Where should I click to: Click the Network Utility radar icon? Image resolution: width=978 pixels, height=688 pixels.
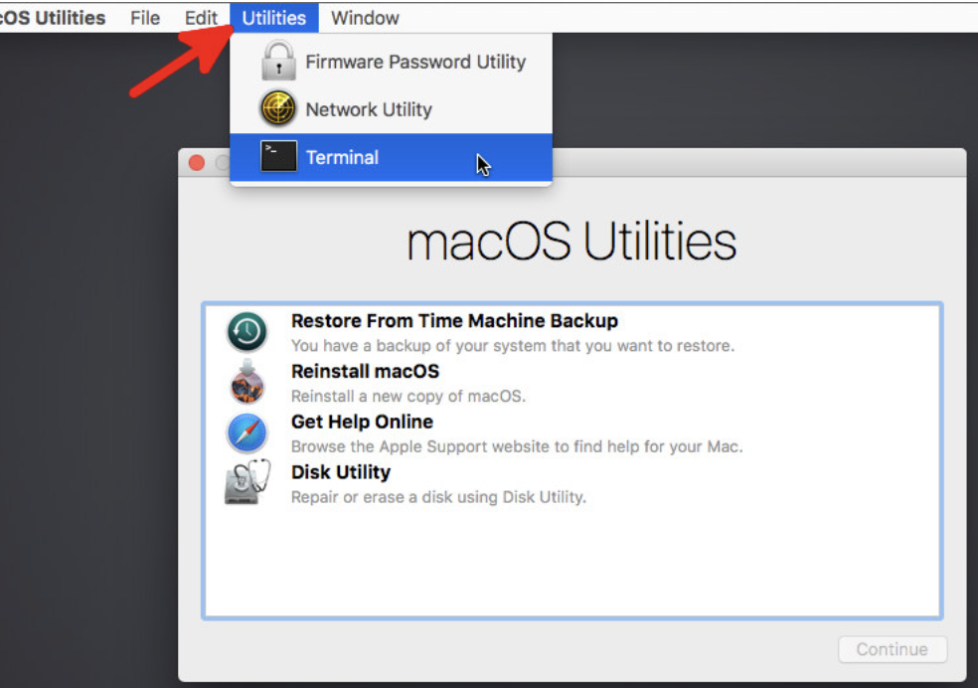(x=278, y=108)
